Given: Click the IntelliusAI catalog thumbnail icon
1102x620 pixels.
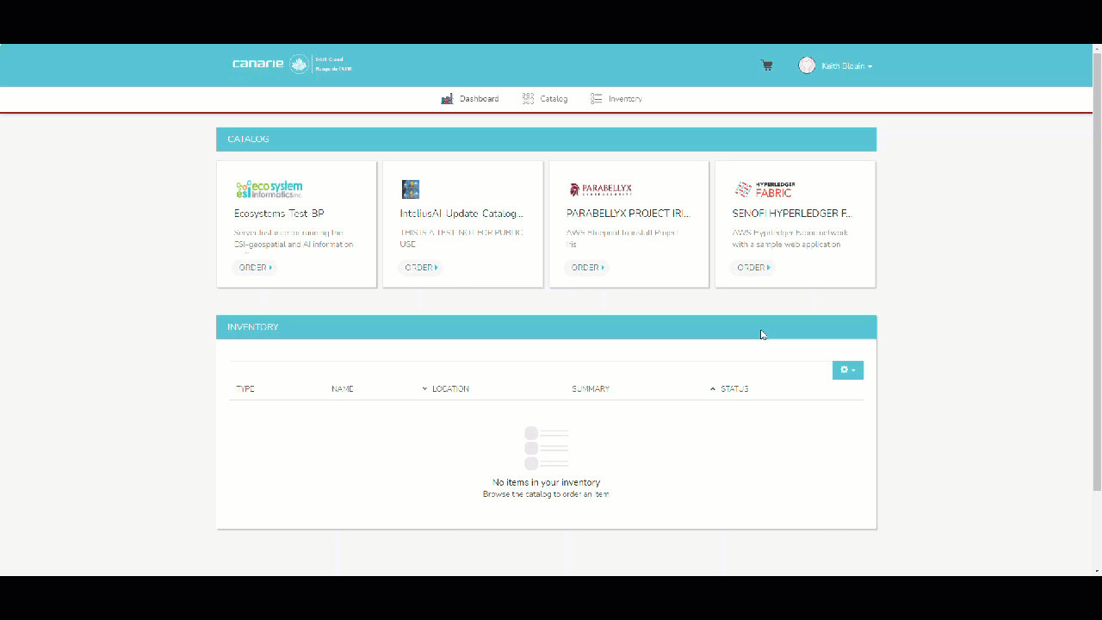Looking at the screenshot, I should point(411,189).
